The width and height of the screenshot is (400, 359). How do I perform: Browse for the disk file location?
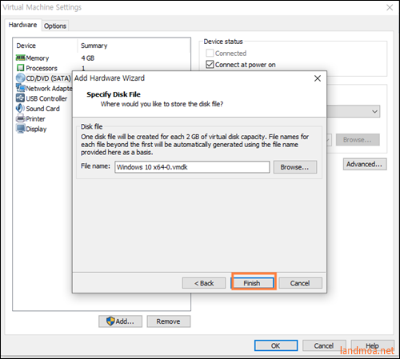(x=295, y=167)
